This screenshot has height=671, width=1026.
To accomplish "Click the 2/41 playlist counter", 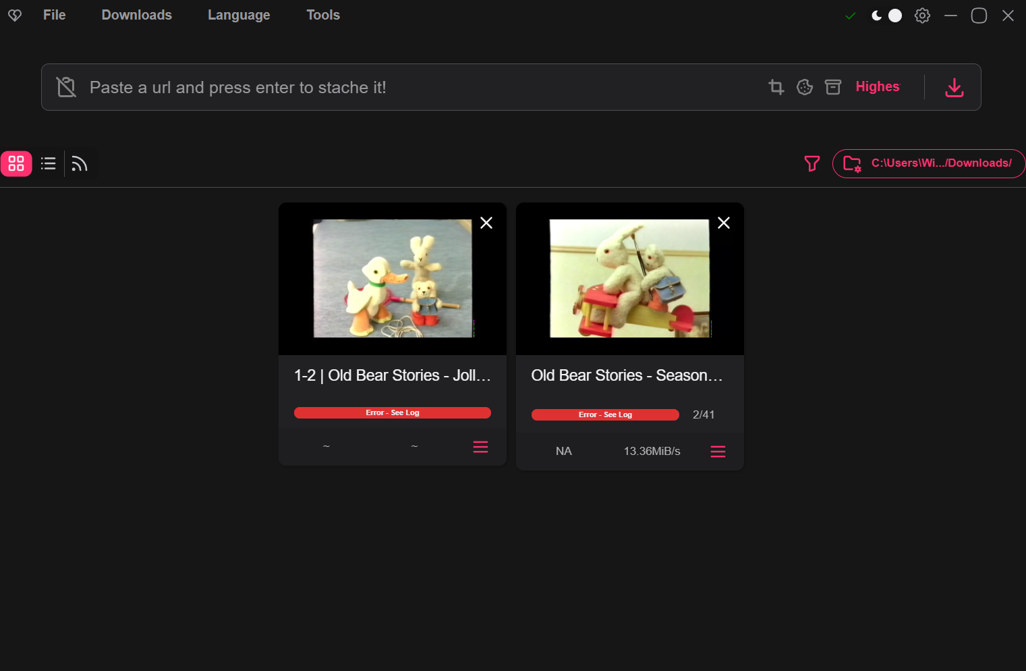I will (x=704, y=414).
